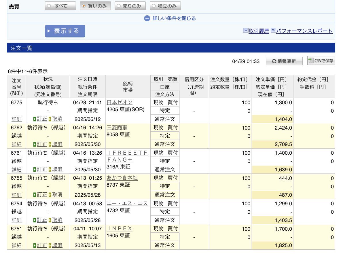The width and height of the screenshot is (341, 256).
Task: Click the 6件中1～6件表示 count text
Action: point(28,71)
